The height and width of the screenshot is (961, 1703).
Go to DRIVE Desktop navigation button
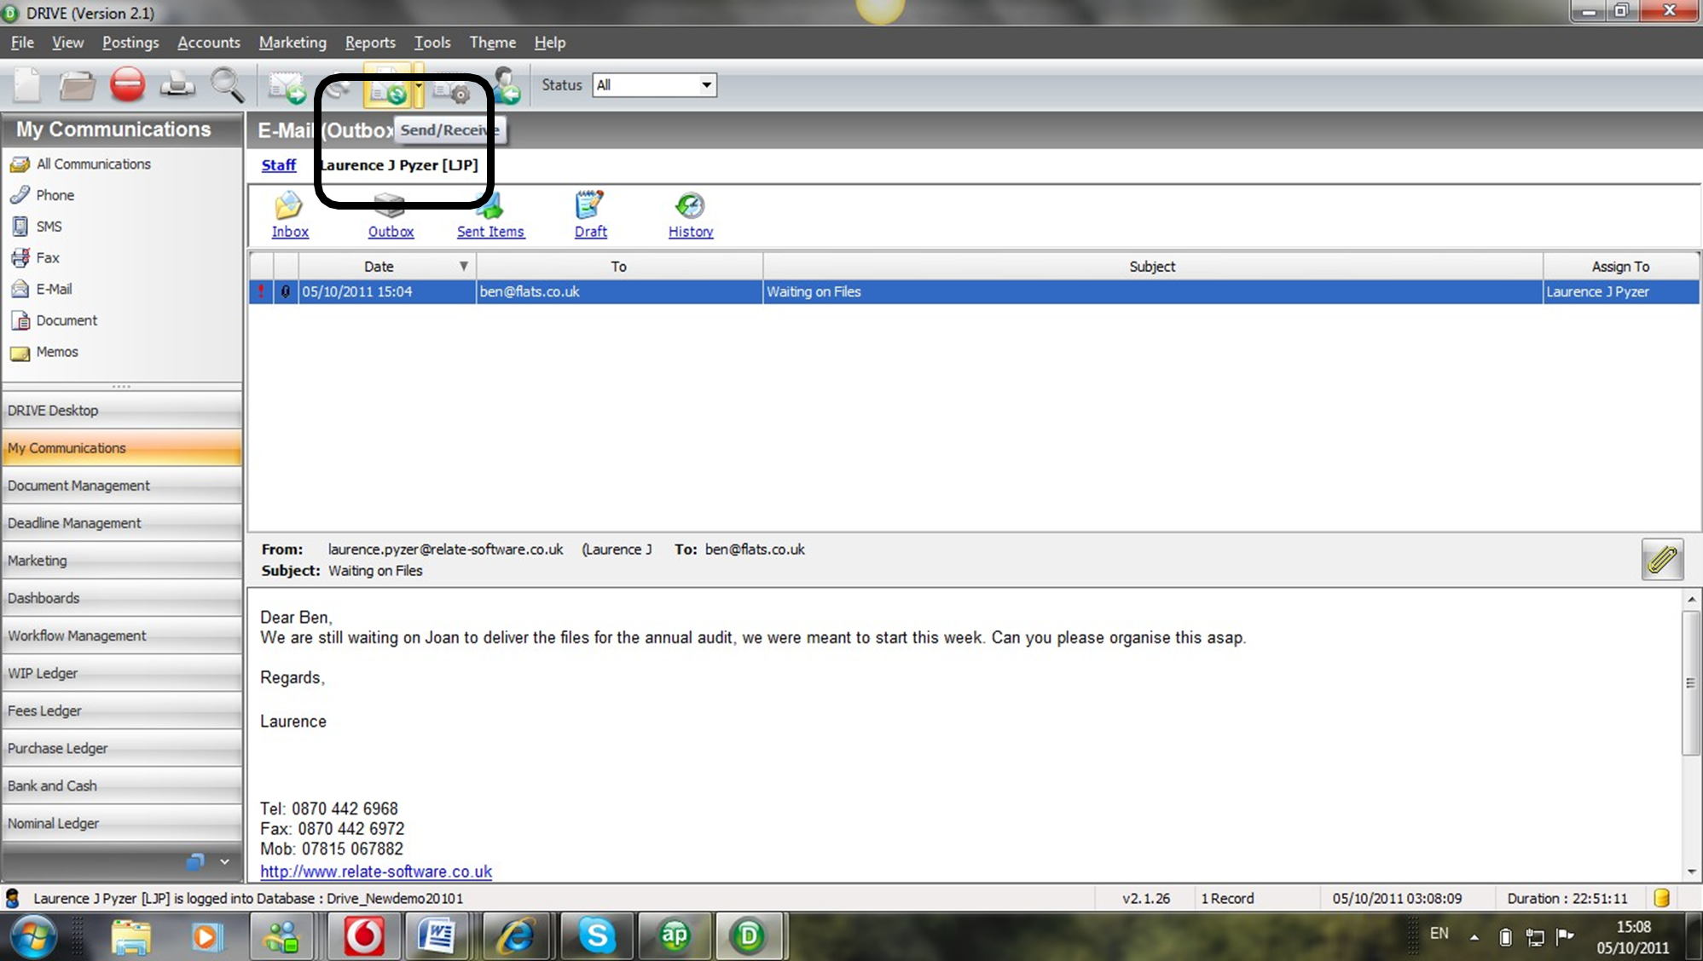point(122,411)
